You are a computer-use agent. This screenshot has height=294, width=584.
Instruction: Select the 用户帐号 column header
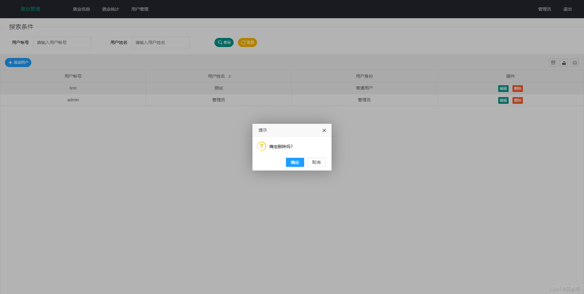coord(73,76)
